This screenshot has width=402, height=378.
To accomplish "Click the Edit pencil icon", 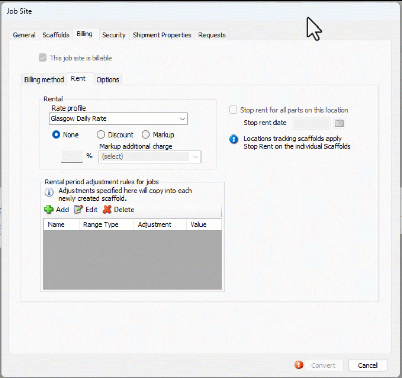I will click(x=78, y=210).
